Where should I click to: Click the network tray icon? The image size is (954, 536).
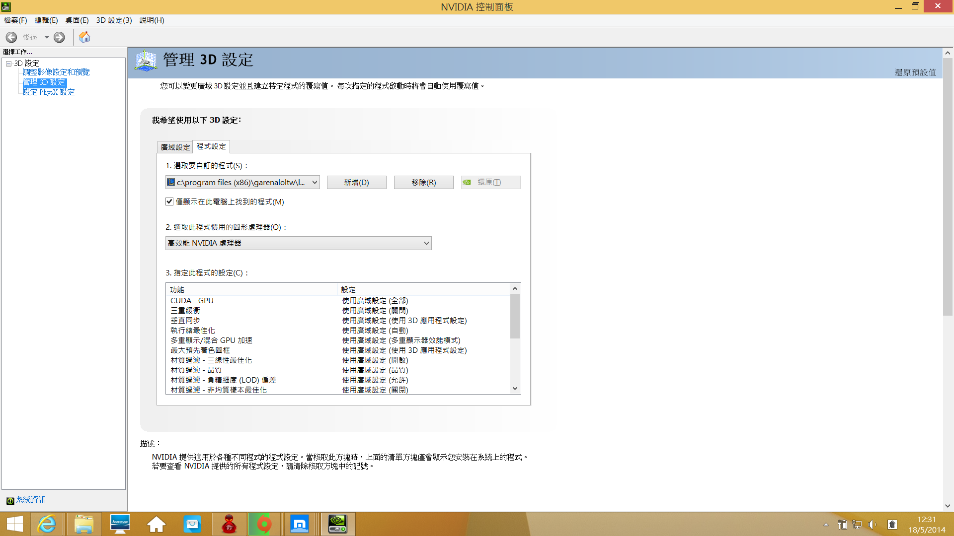pos(857,525)
